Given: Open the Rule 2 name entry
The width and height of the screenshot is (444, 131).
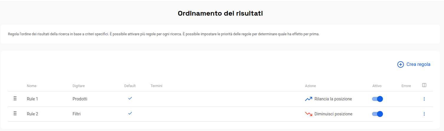Looking at the screenshot, I should [x=32, y=114].
